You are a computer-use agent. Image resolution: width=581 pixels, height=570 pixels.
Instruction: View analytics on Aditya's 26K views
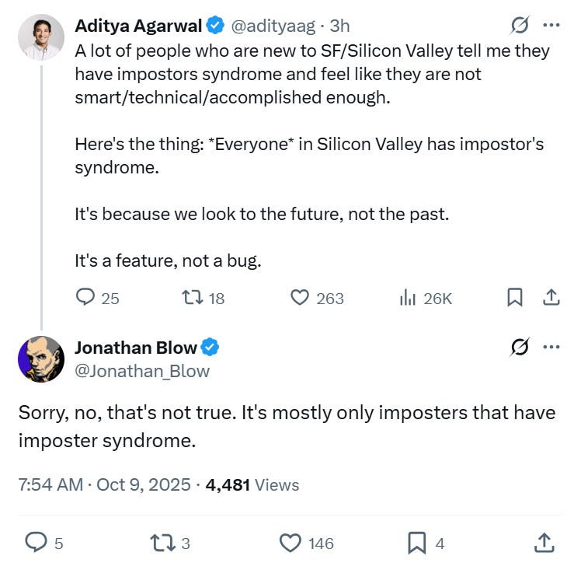tap(408, 297)
